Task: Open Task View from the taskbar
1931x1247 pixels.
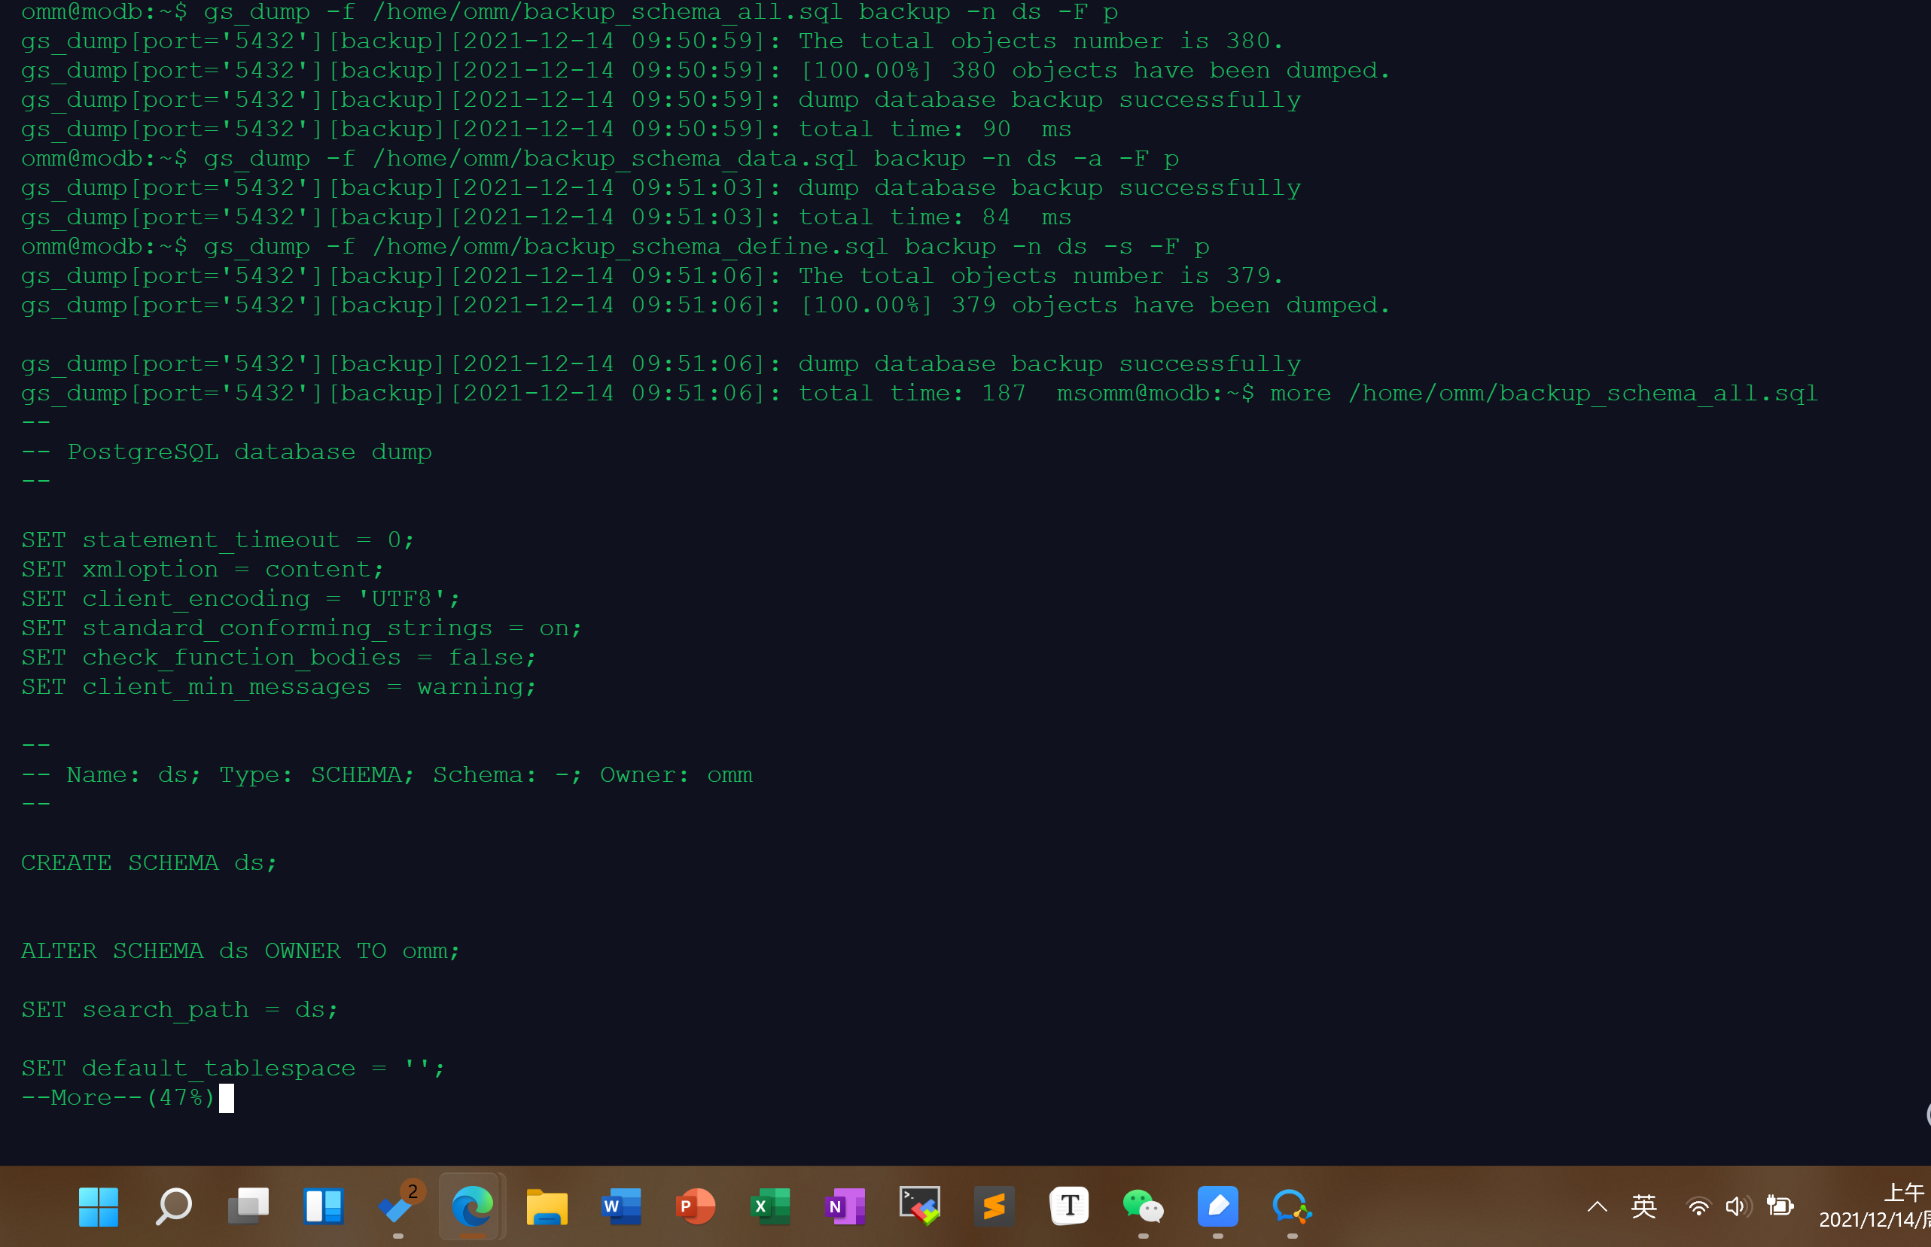Action: point(248,1206)
